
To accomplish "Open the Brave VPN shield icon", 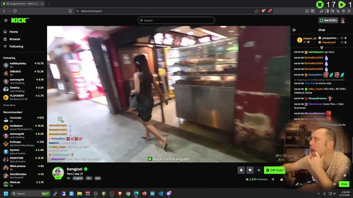I will click(343, 11).
